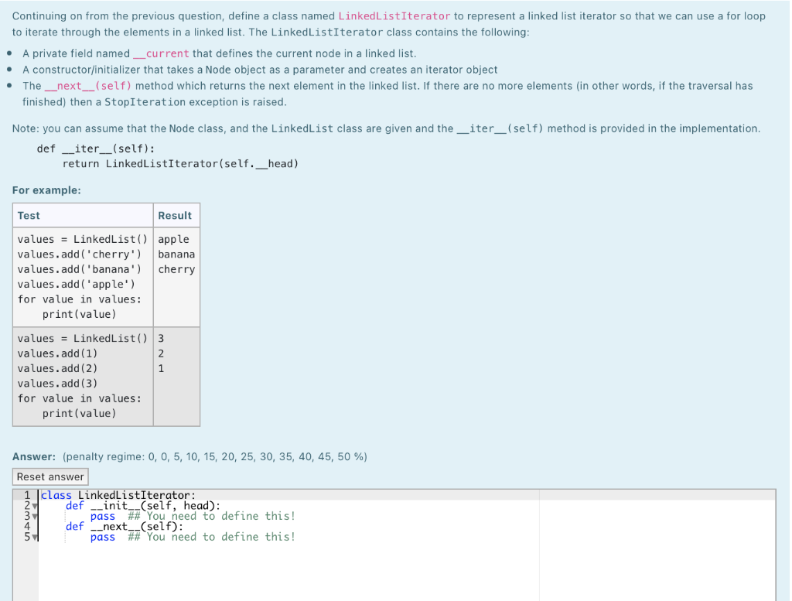
Task: Click the pass placeholder on line 3
Action: [103, 516]
